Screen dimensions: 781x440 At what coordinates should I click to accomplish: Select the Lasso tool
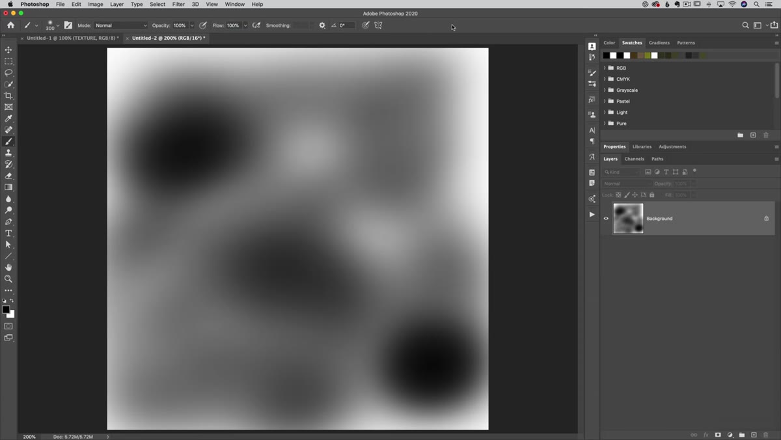click(x=8, y=73)
